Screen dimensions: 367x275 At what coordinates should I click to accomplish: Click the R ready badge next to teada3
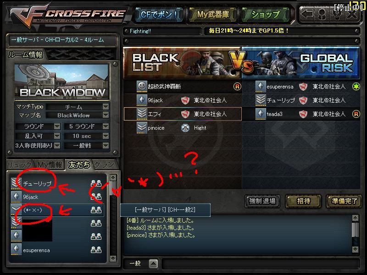point(356,114)
